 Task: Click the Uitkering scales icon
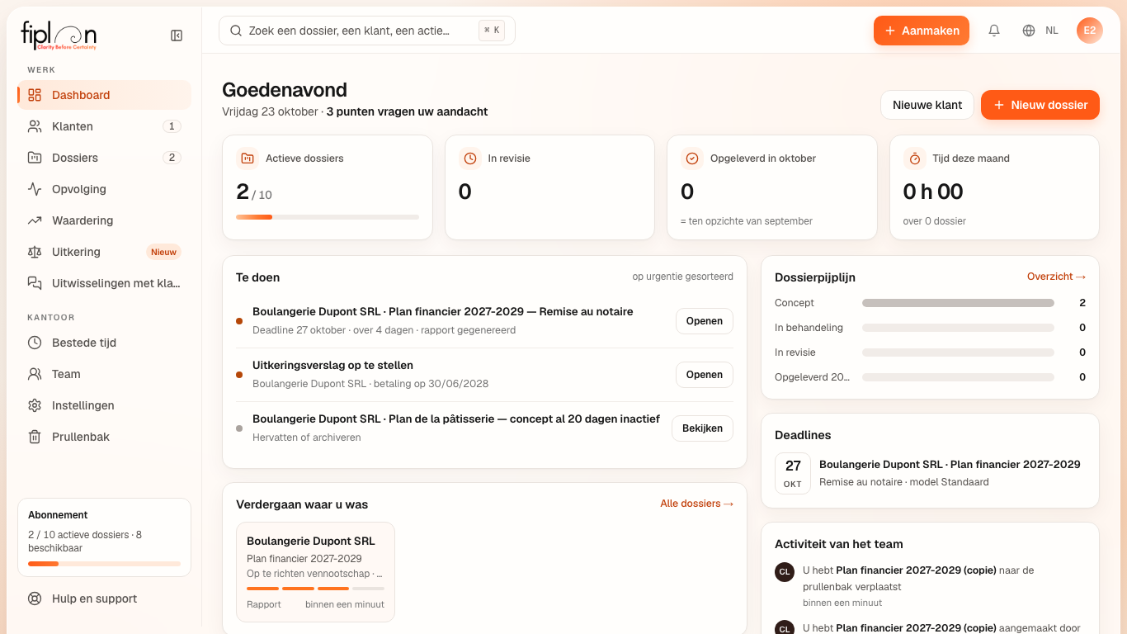click(35, 252)
